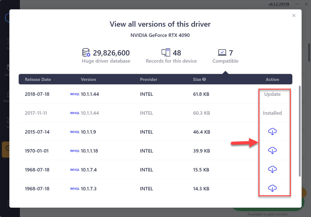Click the driver database stack icon
Image resolution: width=311 pixels, height=217 pixels.
point(86,53)
